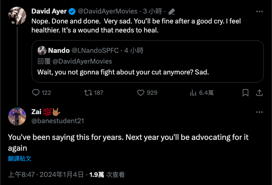Viewport: 272px width, 185px height.
Task: Click the David Ayer display name
Action: (49, 11)
